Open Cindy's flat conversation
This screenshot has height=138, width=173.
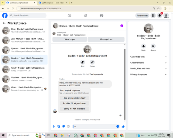(x=24, y=69)
